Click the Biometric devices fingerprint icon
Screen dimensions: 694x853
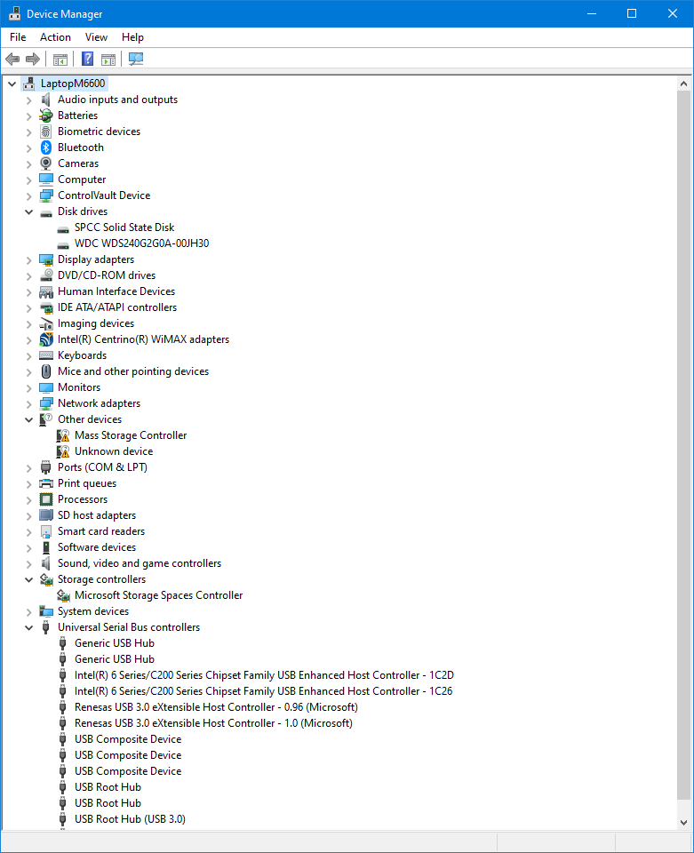(x=46, y=132)
